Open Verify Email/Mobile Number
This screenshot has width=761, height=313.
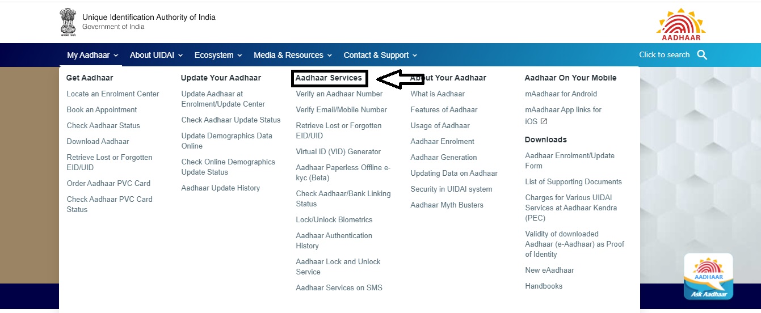point(342,109)
